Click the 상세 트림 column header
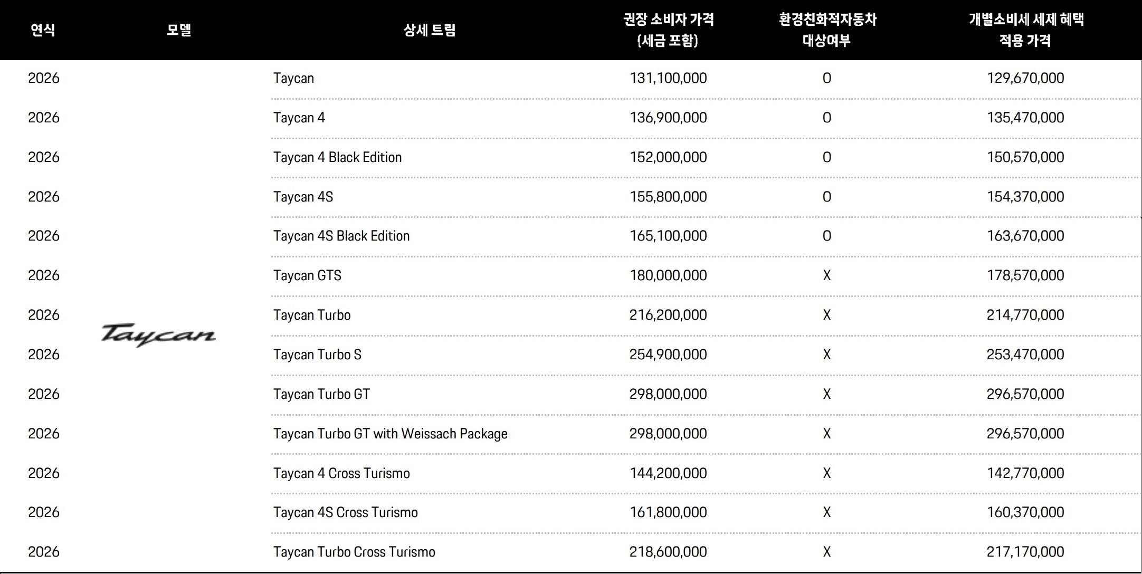The height and width of the screenshot is (574, 1142). coord(429,30)
